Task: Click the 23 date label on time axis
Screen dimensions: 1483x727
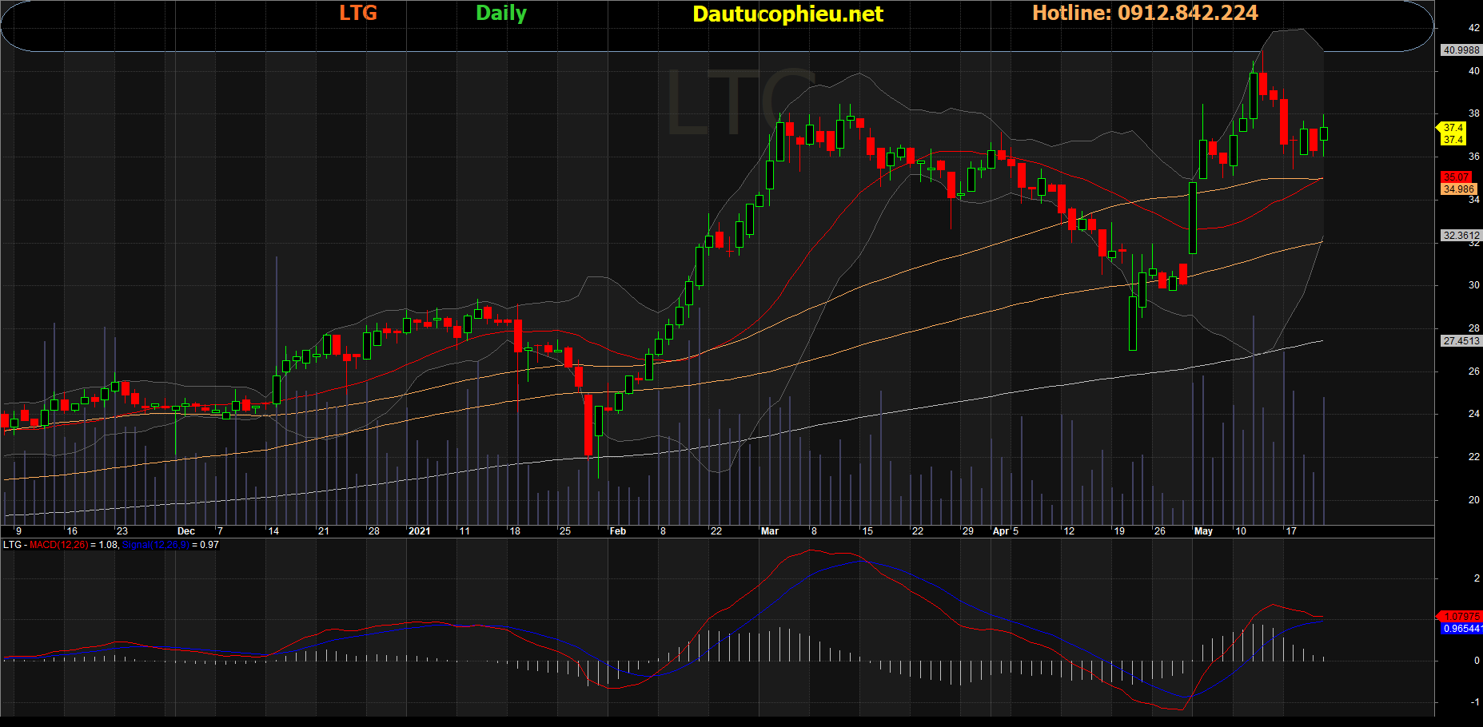Action: point(122,531)
